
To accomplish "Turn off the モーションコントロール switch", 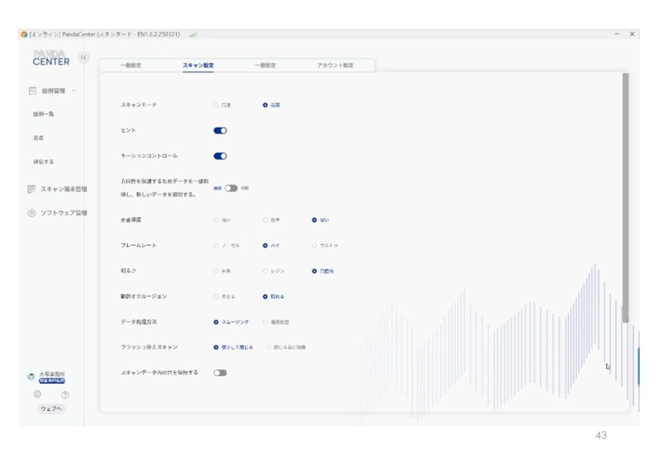I will (x=220, y=156).
